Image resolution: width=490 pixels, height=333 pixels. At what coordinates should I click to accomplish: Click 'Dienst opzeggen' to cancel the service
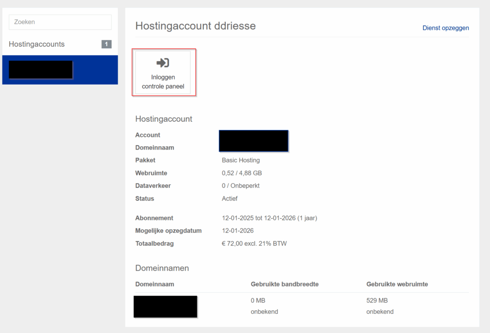click(x=445, y=28)
